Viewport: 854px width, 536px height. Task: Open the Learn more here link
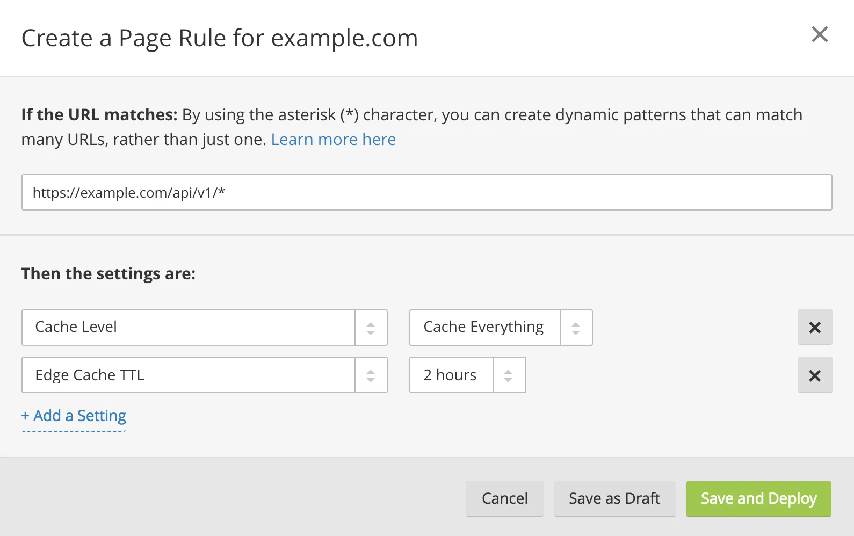click(x=333, y=140)
